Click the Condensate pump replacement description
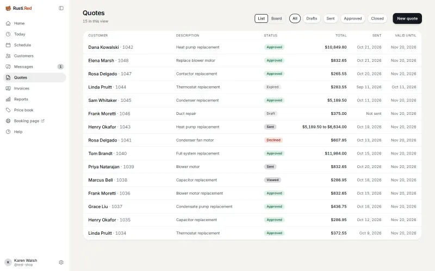 (x=204, y=207)
